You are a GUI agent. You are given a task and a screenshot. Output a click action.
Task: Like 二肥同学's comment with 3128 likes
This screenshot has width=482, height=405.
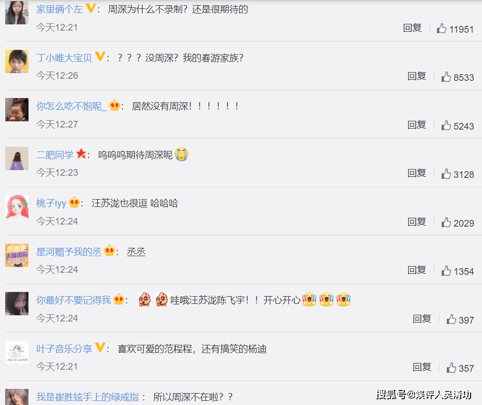(446, 174)
